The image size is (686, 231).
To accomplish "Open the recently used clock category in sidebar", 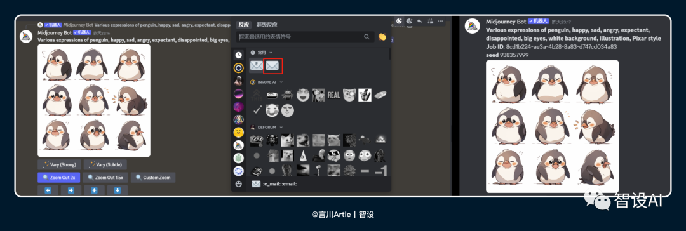I will (x=238, y=55).
